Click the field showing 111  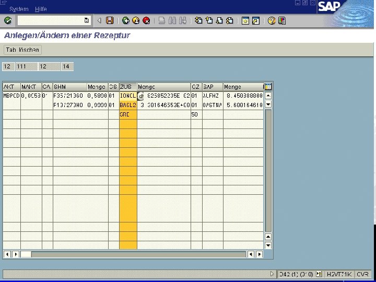27,66
